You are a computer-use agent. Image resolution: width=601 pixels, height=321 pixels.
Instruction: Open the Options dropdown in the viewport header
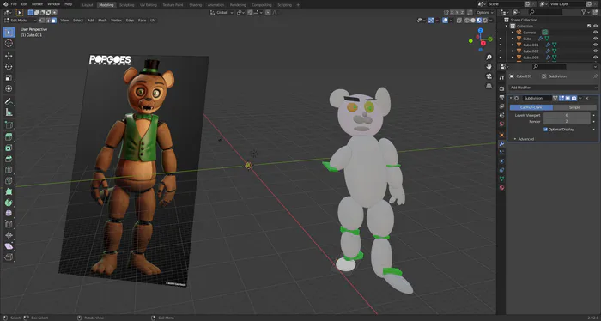pos(485,13)
